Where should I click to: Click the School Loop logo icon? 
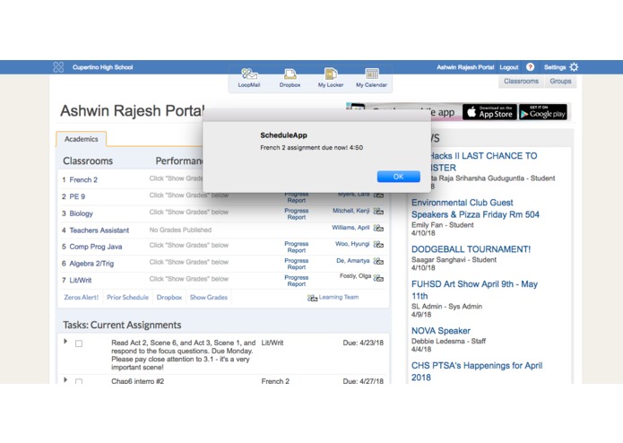58,67
